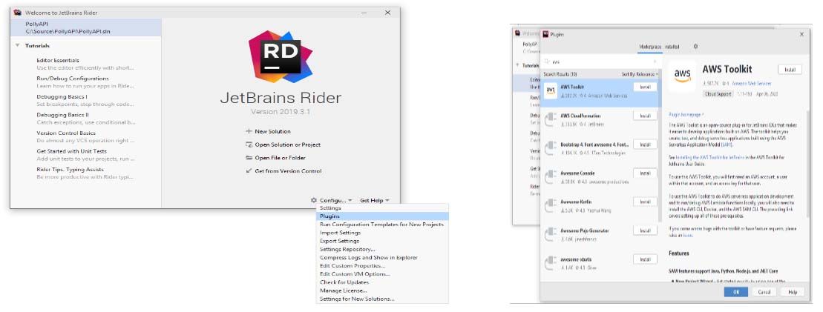Select AWS Toolkit in search results
Image resolution: width=823 pixels, height=312 pixels.
(599, 93)
